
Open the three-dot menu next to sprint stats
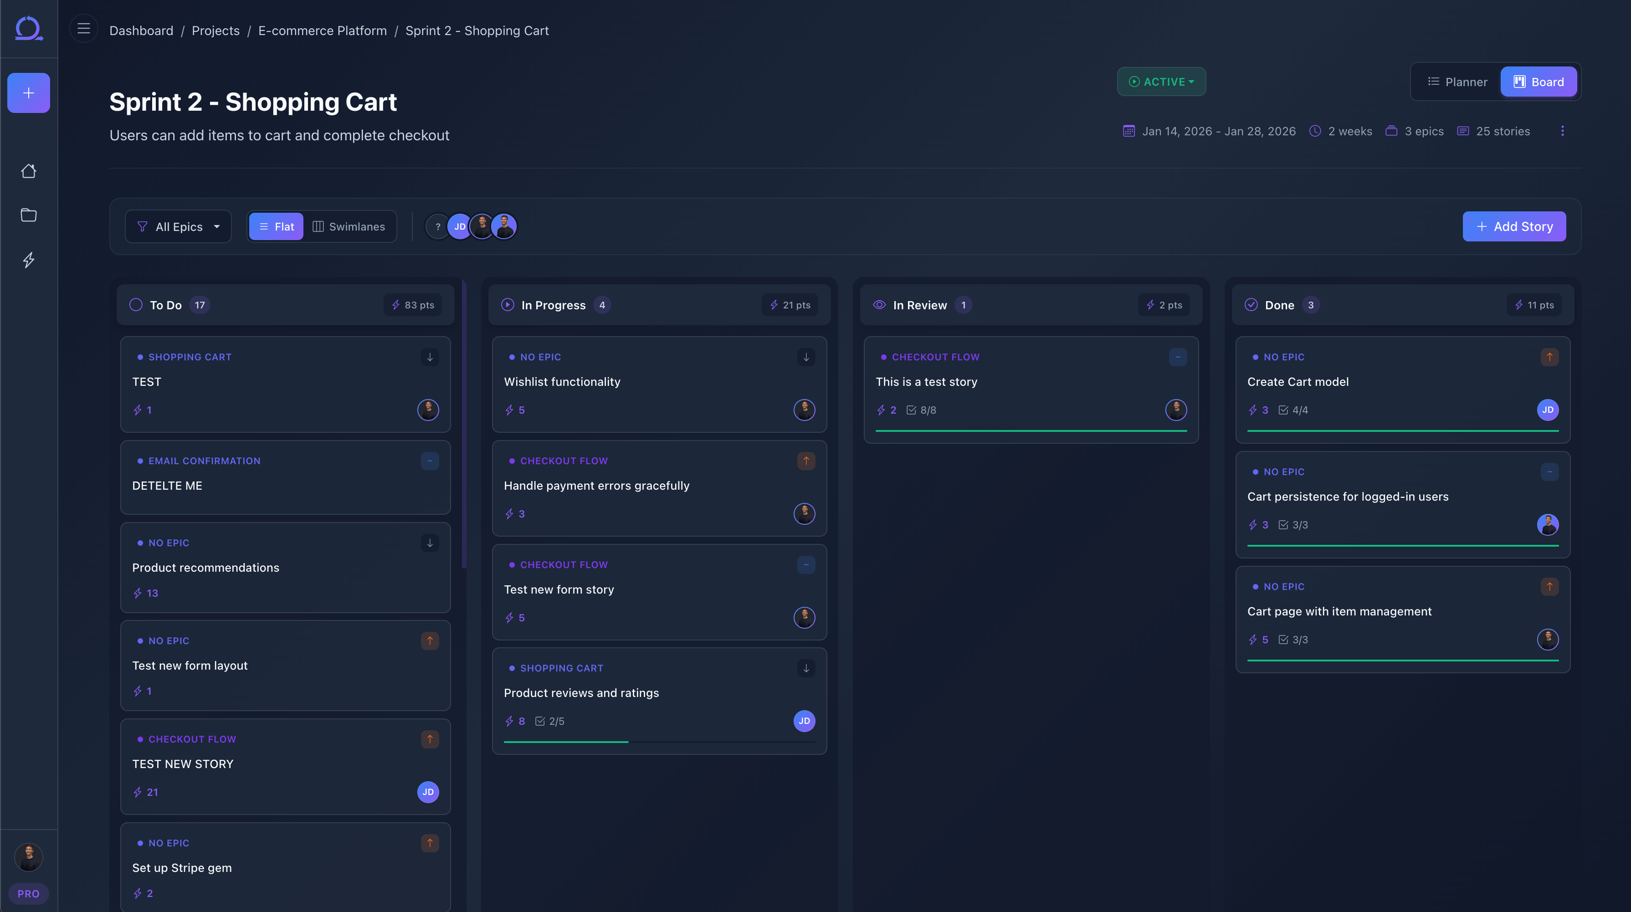tap(1563, 130)
